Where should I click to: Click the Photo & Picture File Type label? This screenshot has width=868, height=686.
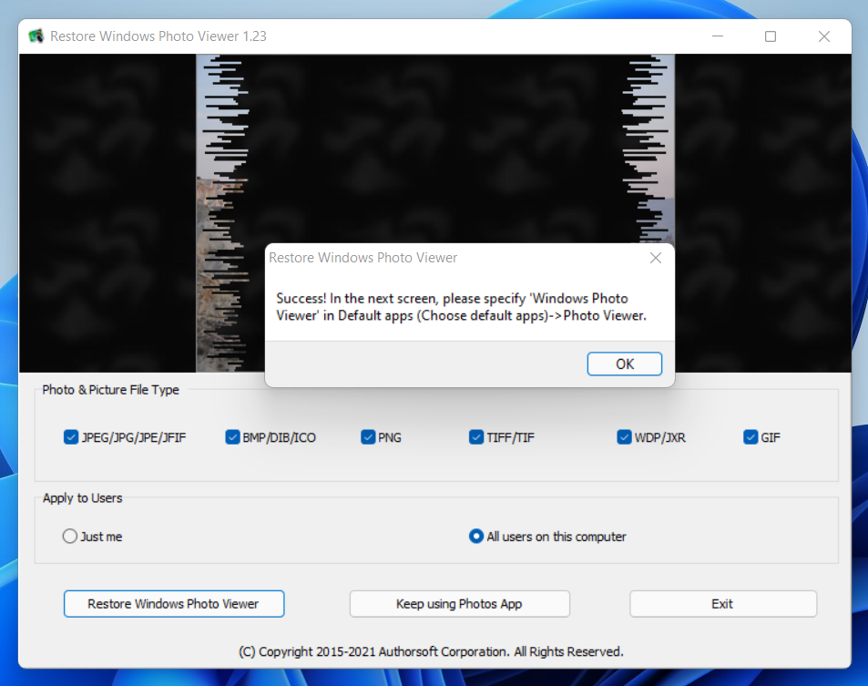(111, 390)
